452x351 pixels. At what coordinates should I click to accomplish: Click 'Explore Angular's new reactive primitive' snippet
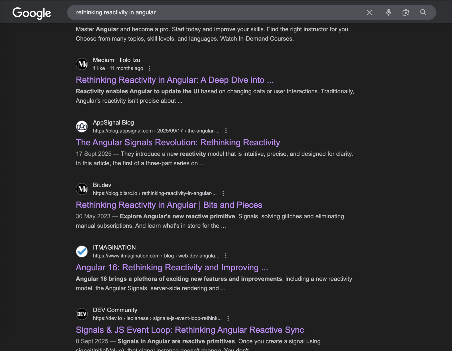coord(177,216)
